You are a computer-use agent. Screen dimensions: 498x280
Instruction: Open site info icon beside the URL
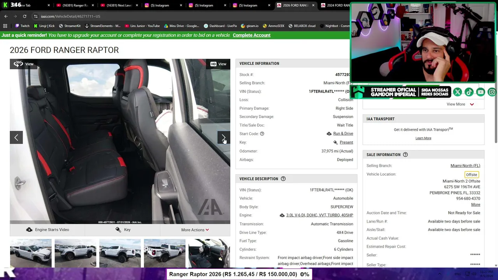click(35, 16)
